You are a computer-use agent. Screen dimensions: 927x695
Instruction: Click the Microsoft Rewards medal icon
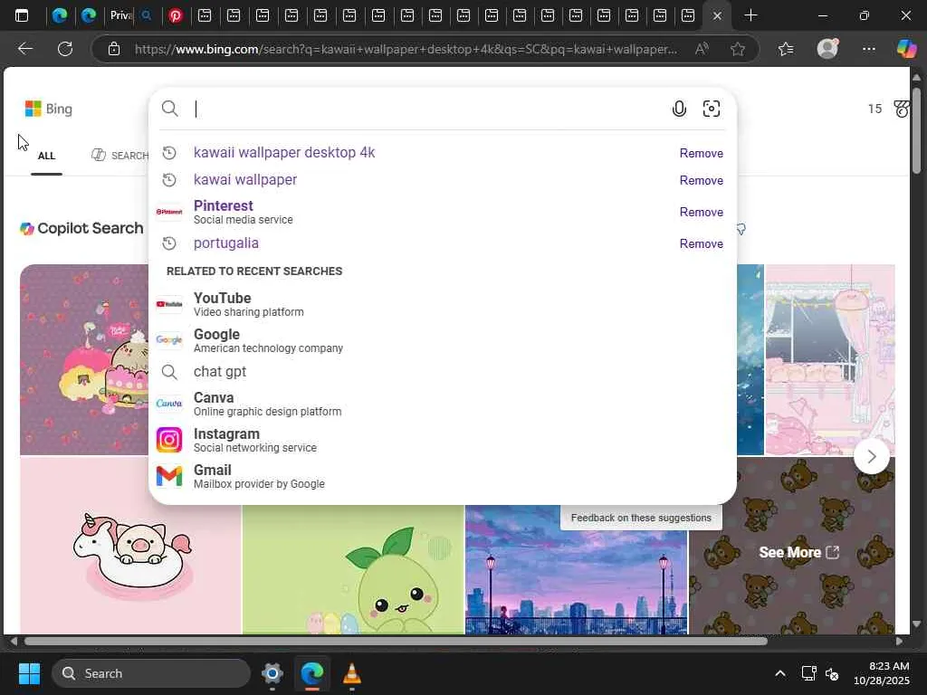902,109
